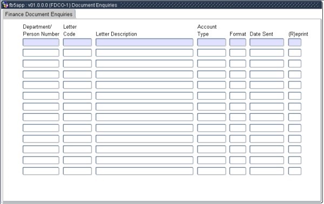The image size is (324, 204).
Task: Select the Finance Document Enquiries tab
Action: [x=39, y=14]
